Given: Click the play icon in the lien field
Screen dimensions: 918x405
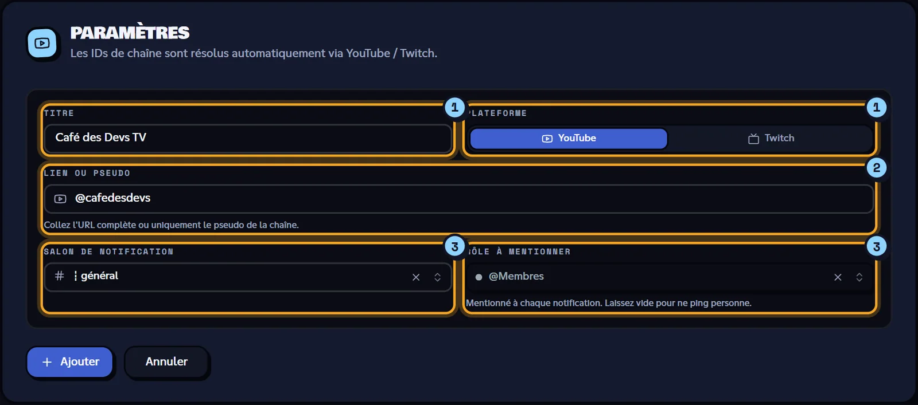Looking at the screenshot, I should (x=60, y=199).
